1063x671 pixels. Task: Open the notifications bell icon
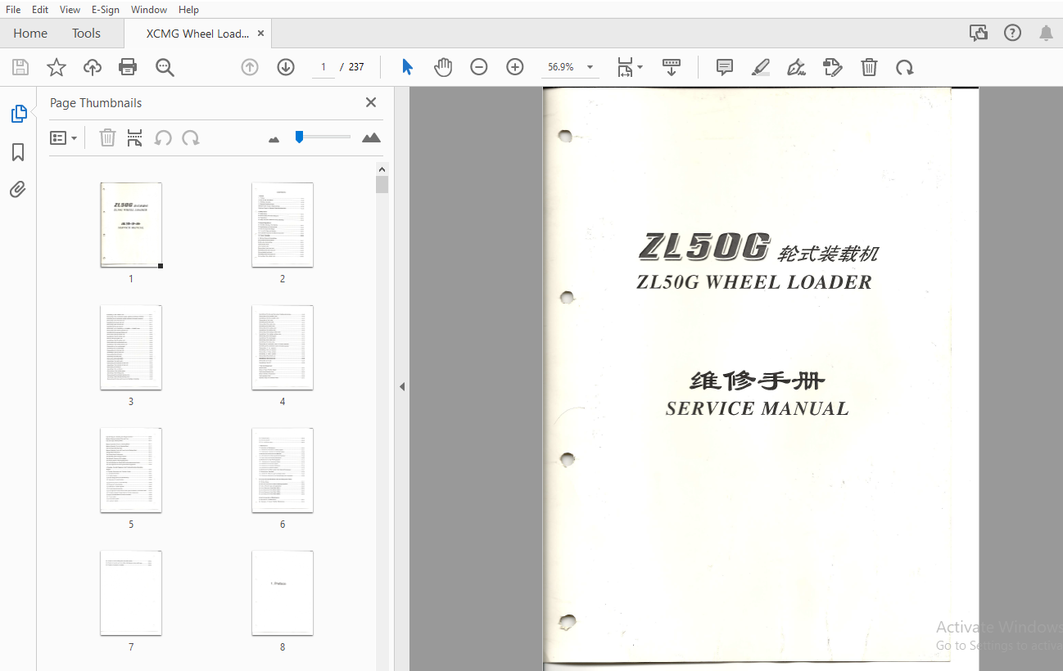(1046, 33)
